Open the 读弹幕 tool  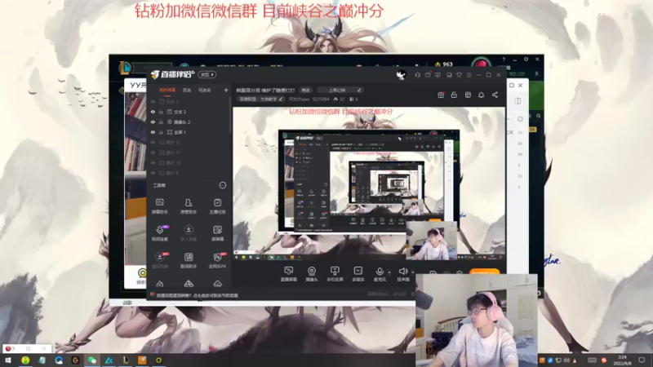(x=217, y=233)
